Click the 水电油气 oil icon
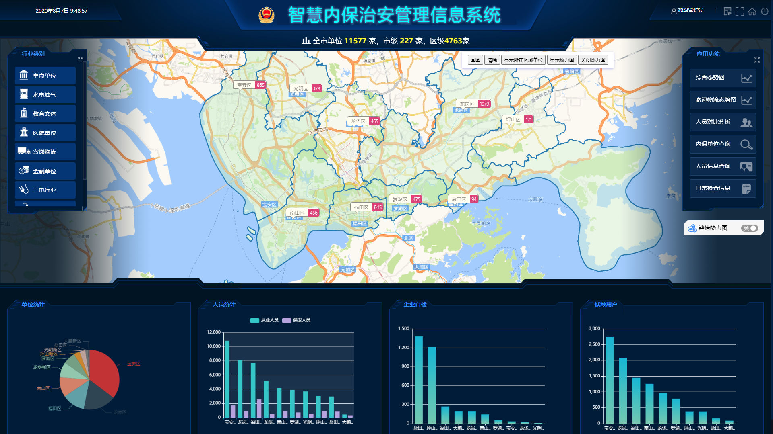Screen dimensions: 773x434 point(24,94)
